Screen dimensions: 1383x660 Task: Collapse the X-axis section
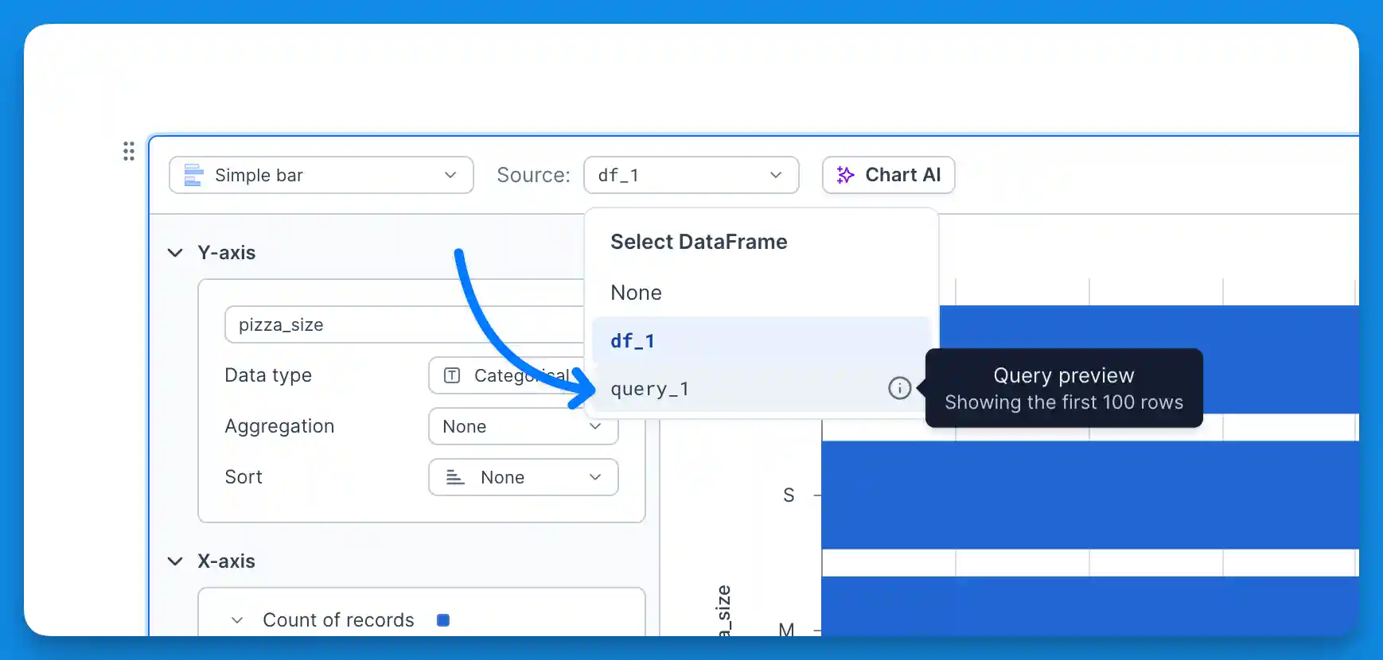click(x=175, y=561)
